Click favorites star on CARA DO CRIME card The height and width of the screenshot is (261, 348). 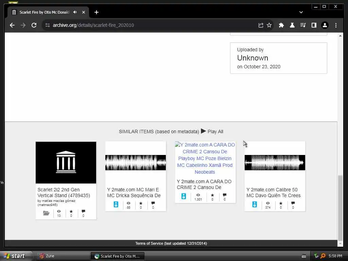coord(212,195)
